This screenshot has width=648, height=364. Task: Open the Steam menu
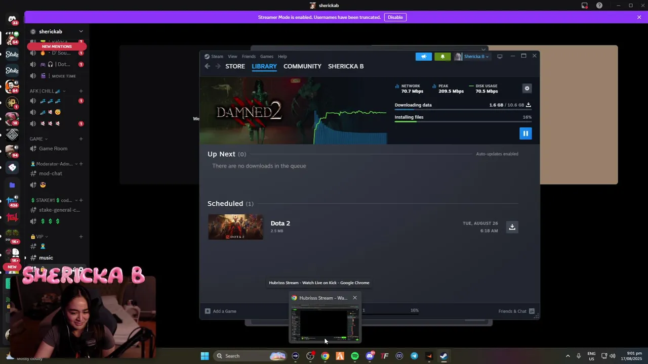tap(215, 57)
